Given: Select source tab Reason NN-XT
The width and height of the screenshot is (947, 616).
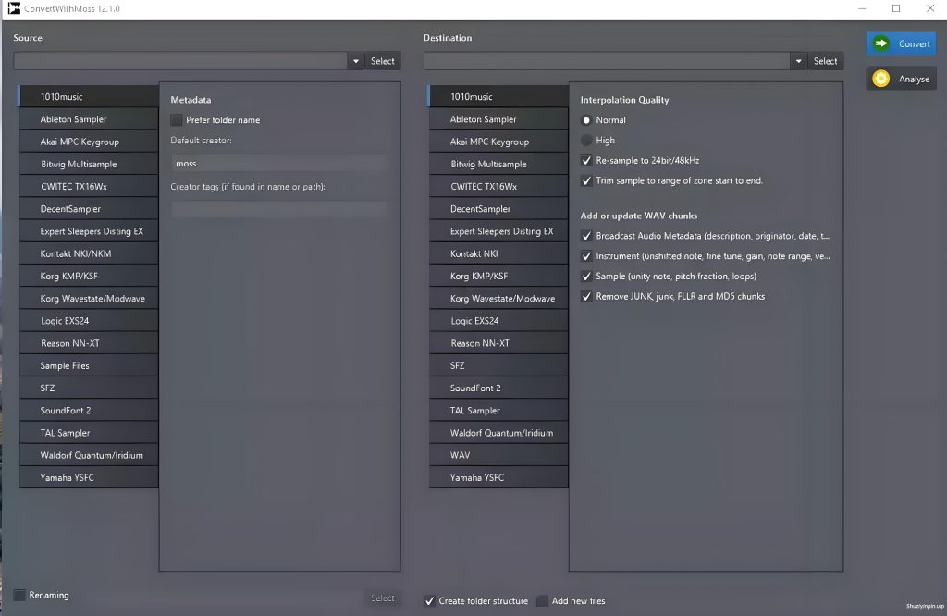Looking at the screenshot, I should click(89, 342).
